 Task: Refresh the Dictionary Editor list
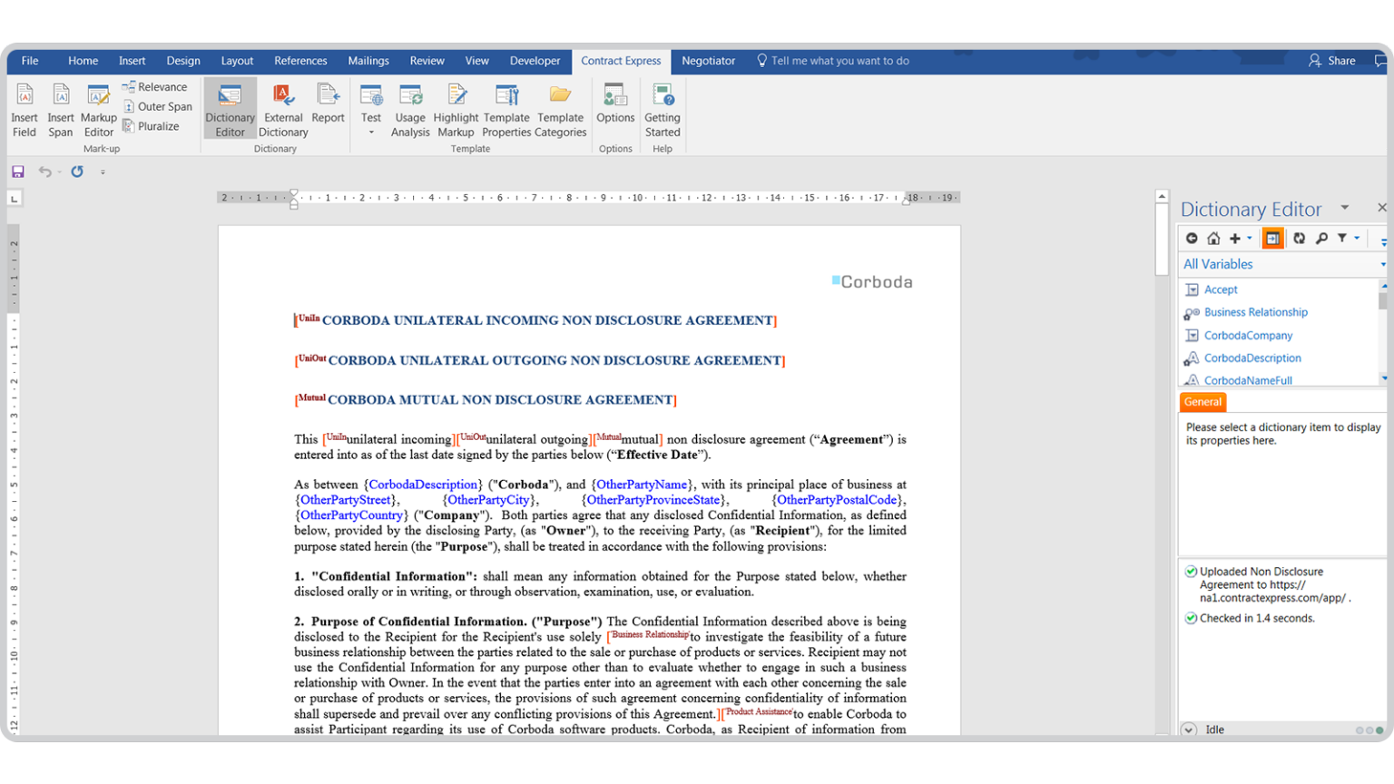point(1300,239)
